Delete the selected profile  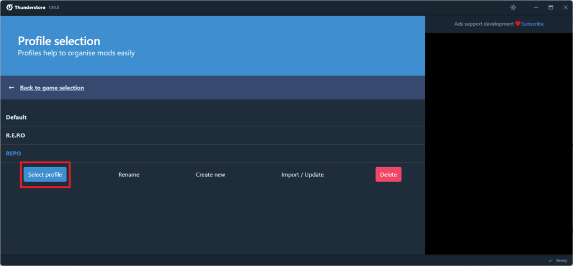pyautogui.click(x=388, y=174)
